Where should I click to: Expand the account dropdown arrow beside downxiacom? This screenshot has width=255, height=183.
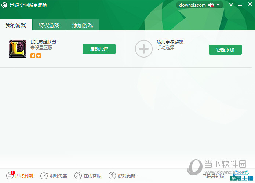tap(218, 5)
